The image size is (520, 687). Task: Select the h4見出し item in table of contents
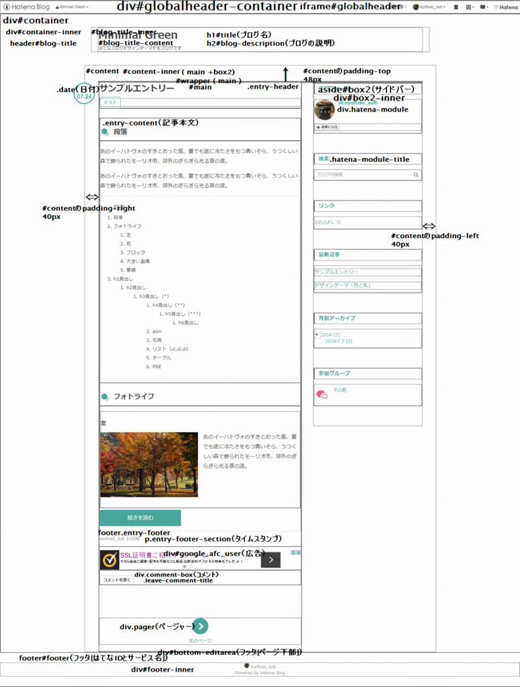pos(168,305)
